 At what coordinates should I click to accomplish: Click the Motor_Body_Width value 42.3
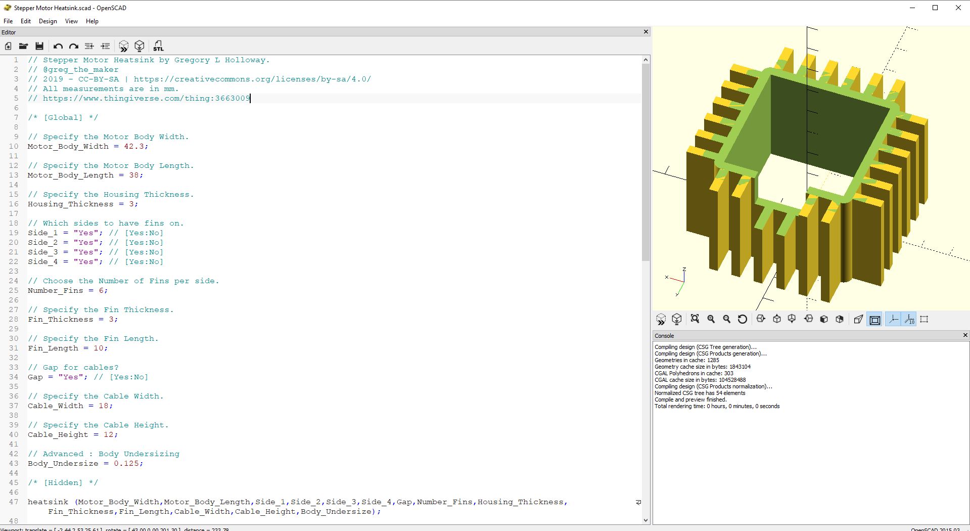point(134,146)
